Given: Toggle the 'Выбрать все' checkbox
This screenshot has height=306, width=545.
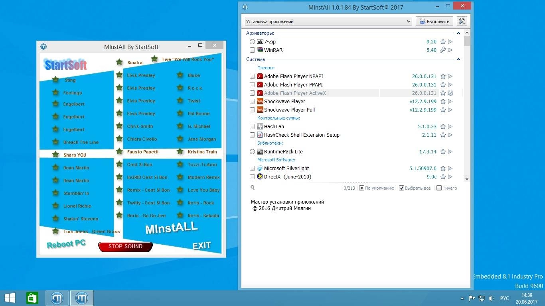Looking at the screenshot, I should [x=402, y=188].
